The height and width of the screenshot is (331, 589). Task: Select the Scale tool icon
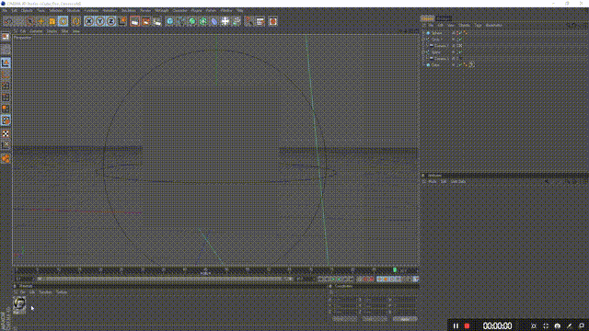52,21
